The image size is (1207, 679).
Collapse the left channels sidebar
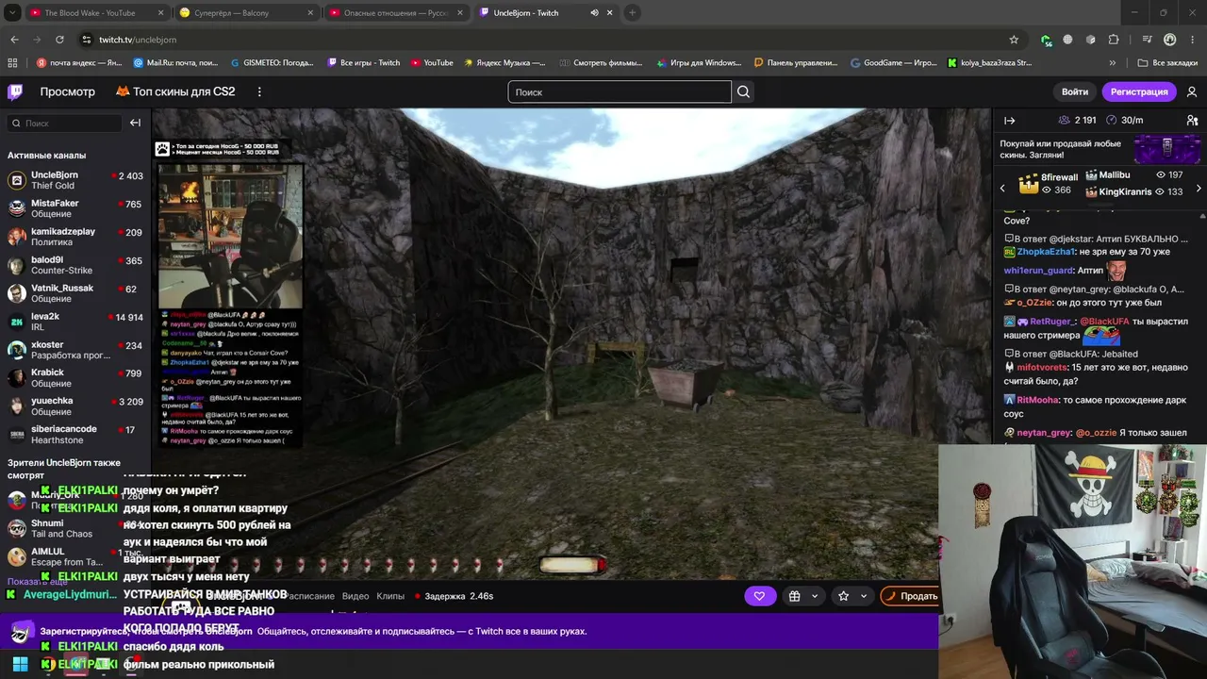tap(135, 123)
